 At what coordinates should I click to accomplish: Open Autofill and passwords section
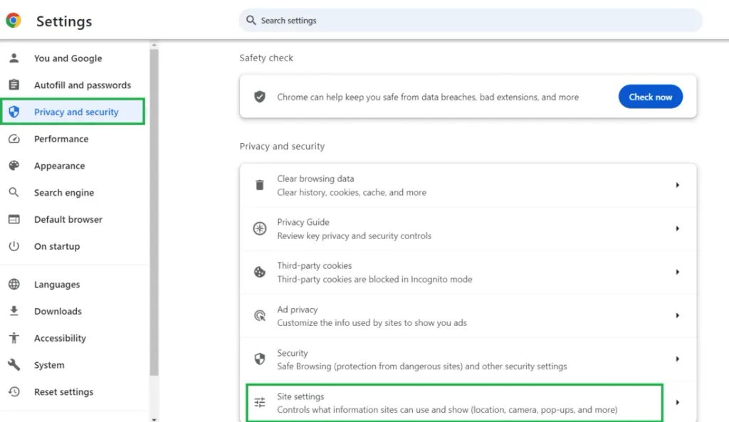coord(73,85)
